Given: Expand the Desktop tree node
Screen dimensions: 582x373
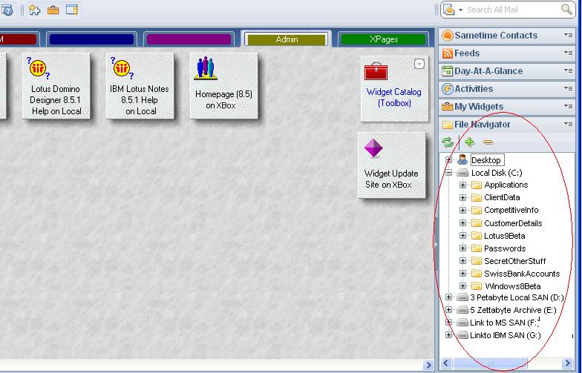Looking at the screenshot, I should [448, 160].
